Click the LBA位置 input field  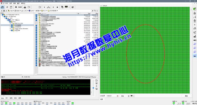pos(112,96)
